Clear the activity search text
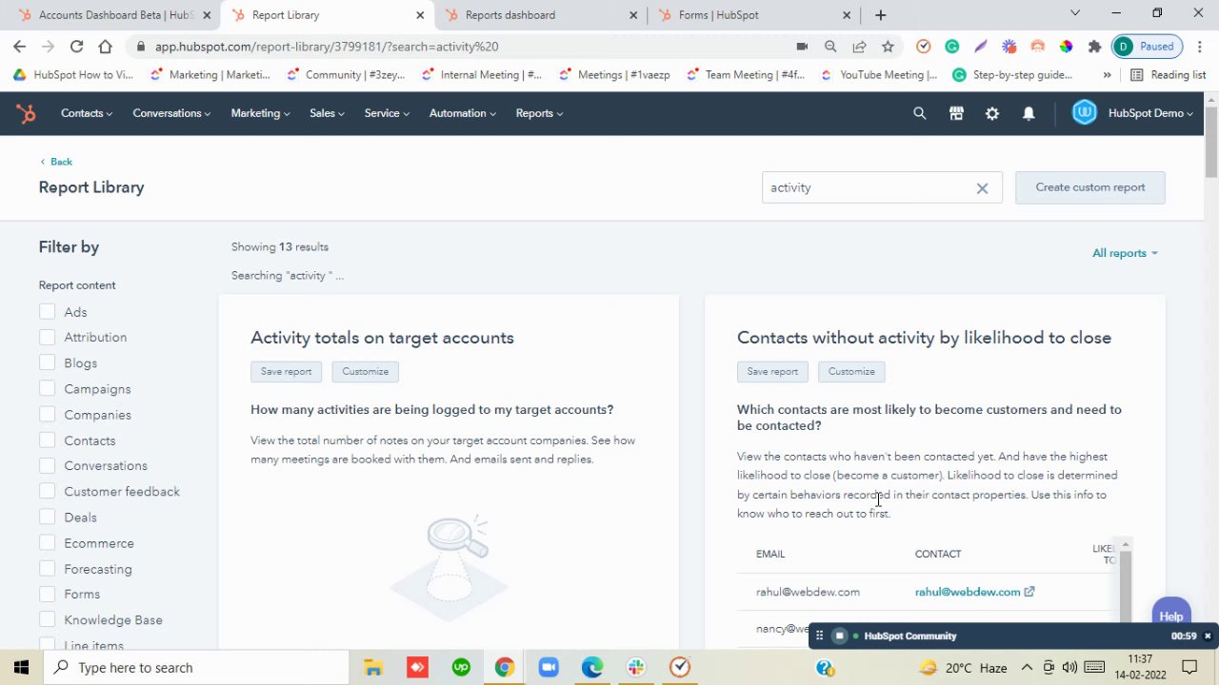This screenshot has width=1219, height=685. pyautogui.click(x=982, y=187)
